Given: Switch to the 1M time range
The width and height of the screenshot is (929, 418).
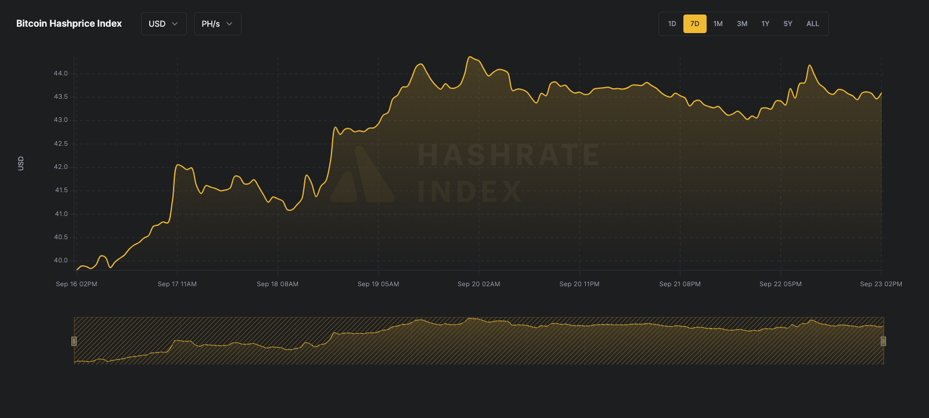Looking at the screenshot, I should coord(718,24).
